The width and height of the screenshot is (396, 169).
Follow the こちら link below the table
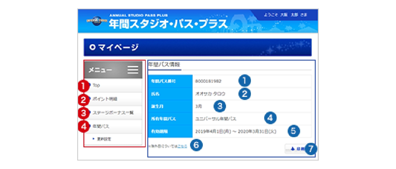[182, 146]
